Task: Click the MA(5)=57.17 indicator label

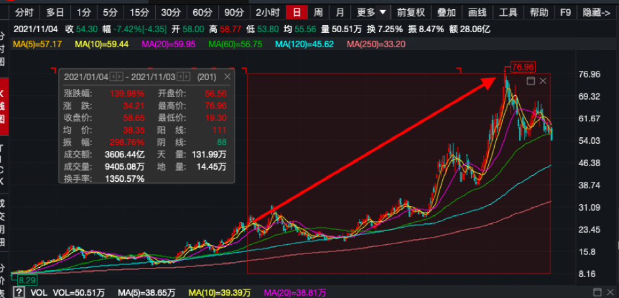Action: (x=37, y=44)
